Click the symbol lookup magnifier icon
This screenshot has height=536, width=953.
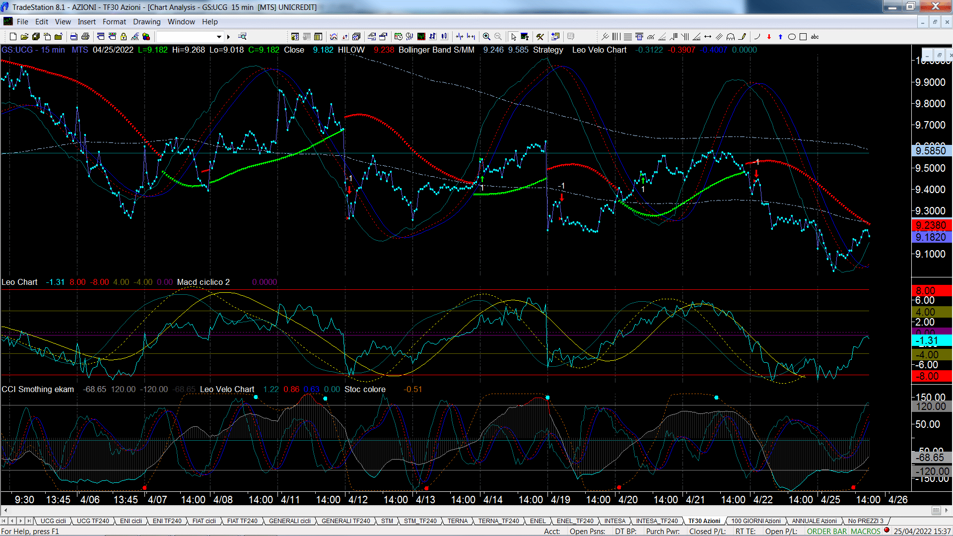242,37
